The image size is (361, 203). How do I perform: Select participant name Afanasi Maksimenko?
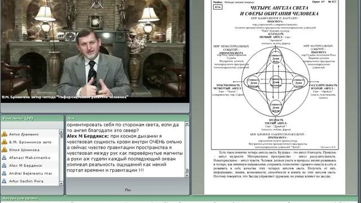[x=30, y=158]
